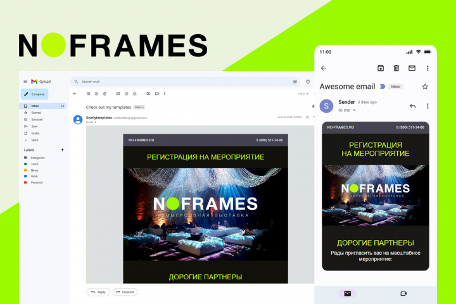
Task: Open search filter options icon in search bar
Action: [295, 82]
